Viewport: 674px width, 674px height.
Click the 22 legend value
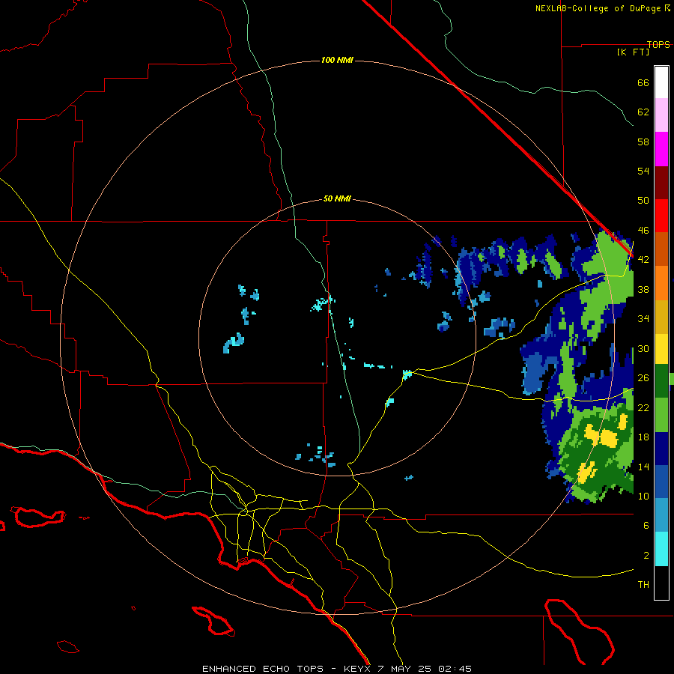(x=643, y=408)
